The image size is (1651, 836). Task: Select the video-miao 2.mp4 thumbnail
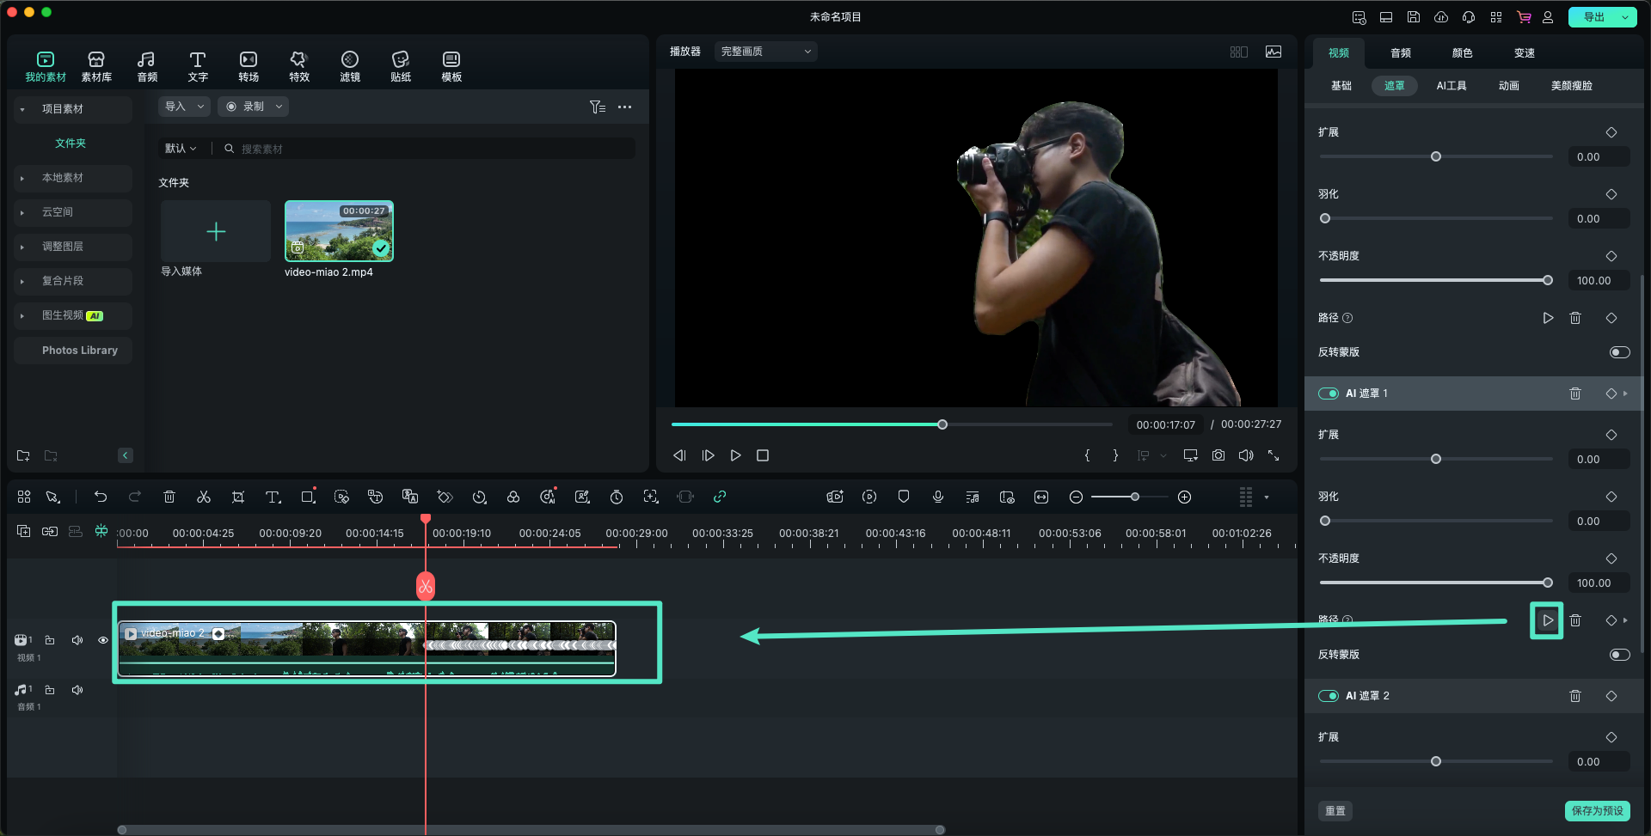pyautogui.click(x=339, y=231)
